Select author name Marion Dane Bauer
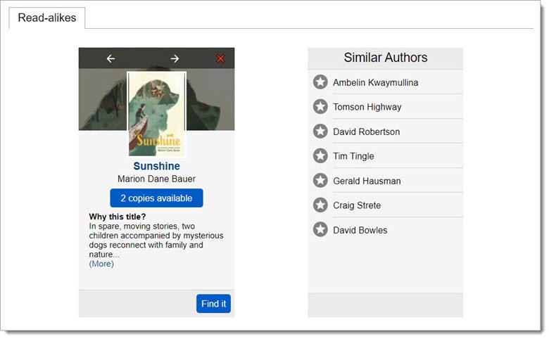The image size is (549, 339). click(x=156, y=179)
